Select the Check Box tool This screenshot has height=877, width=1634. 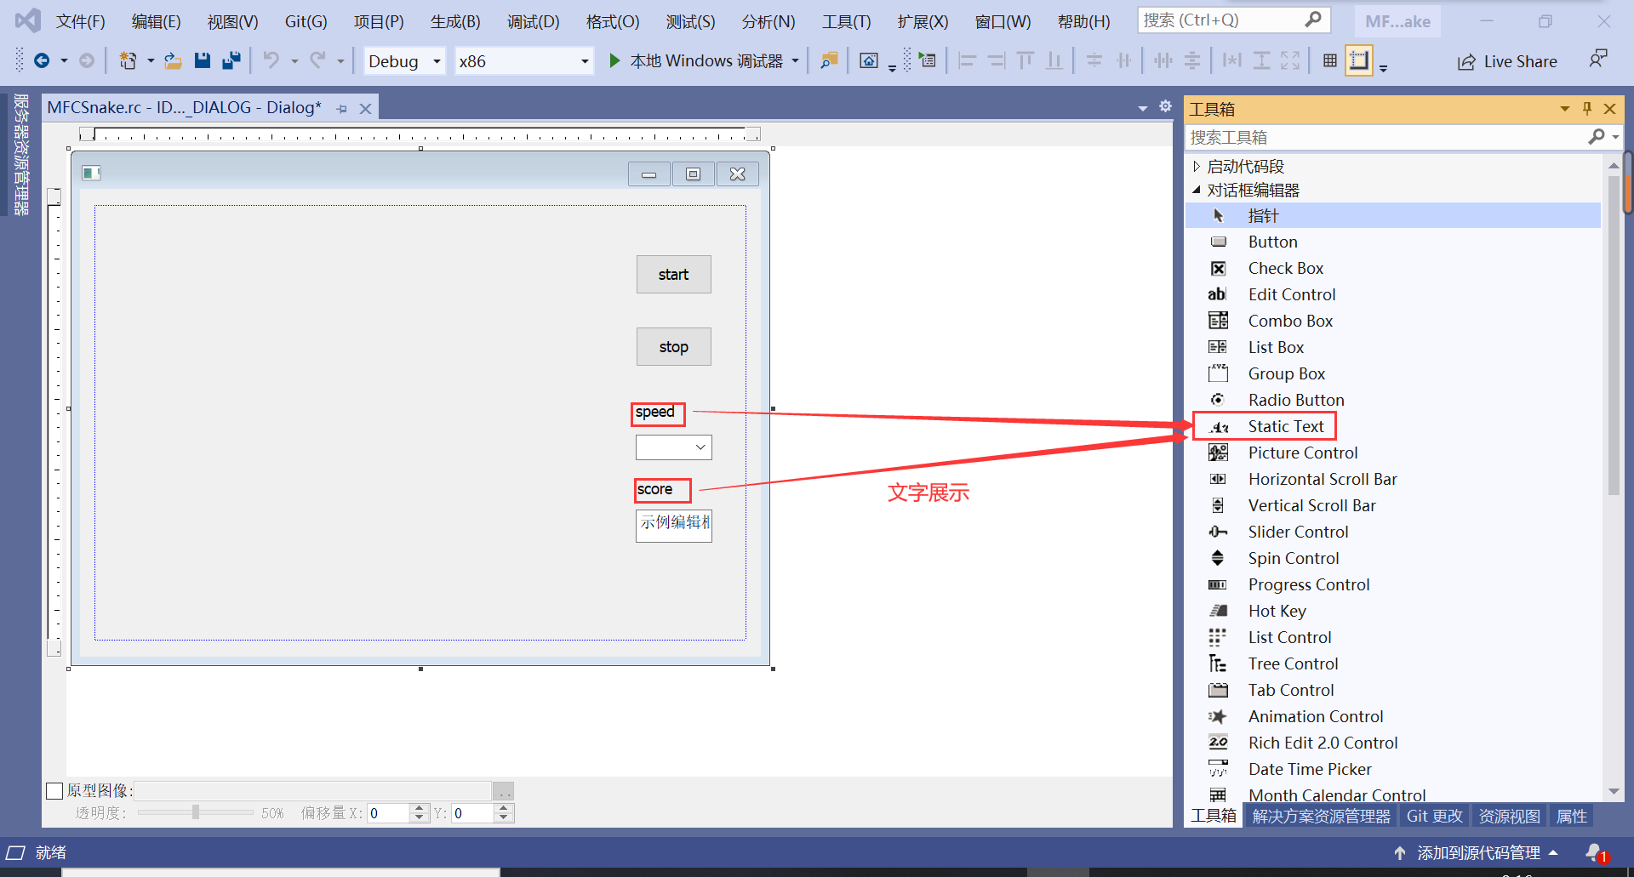(1392, 268)
